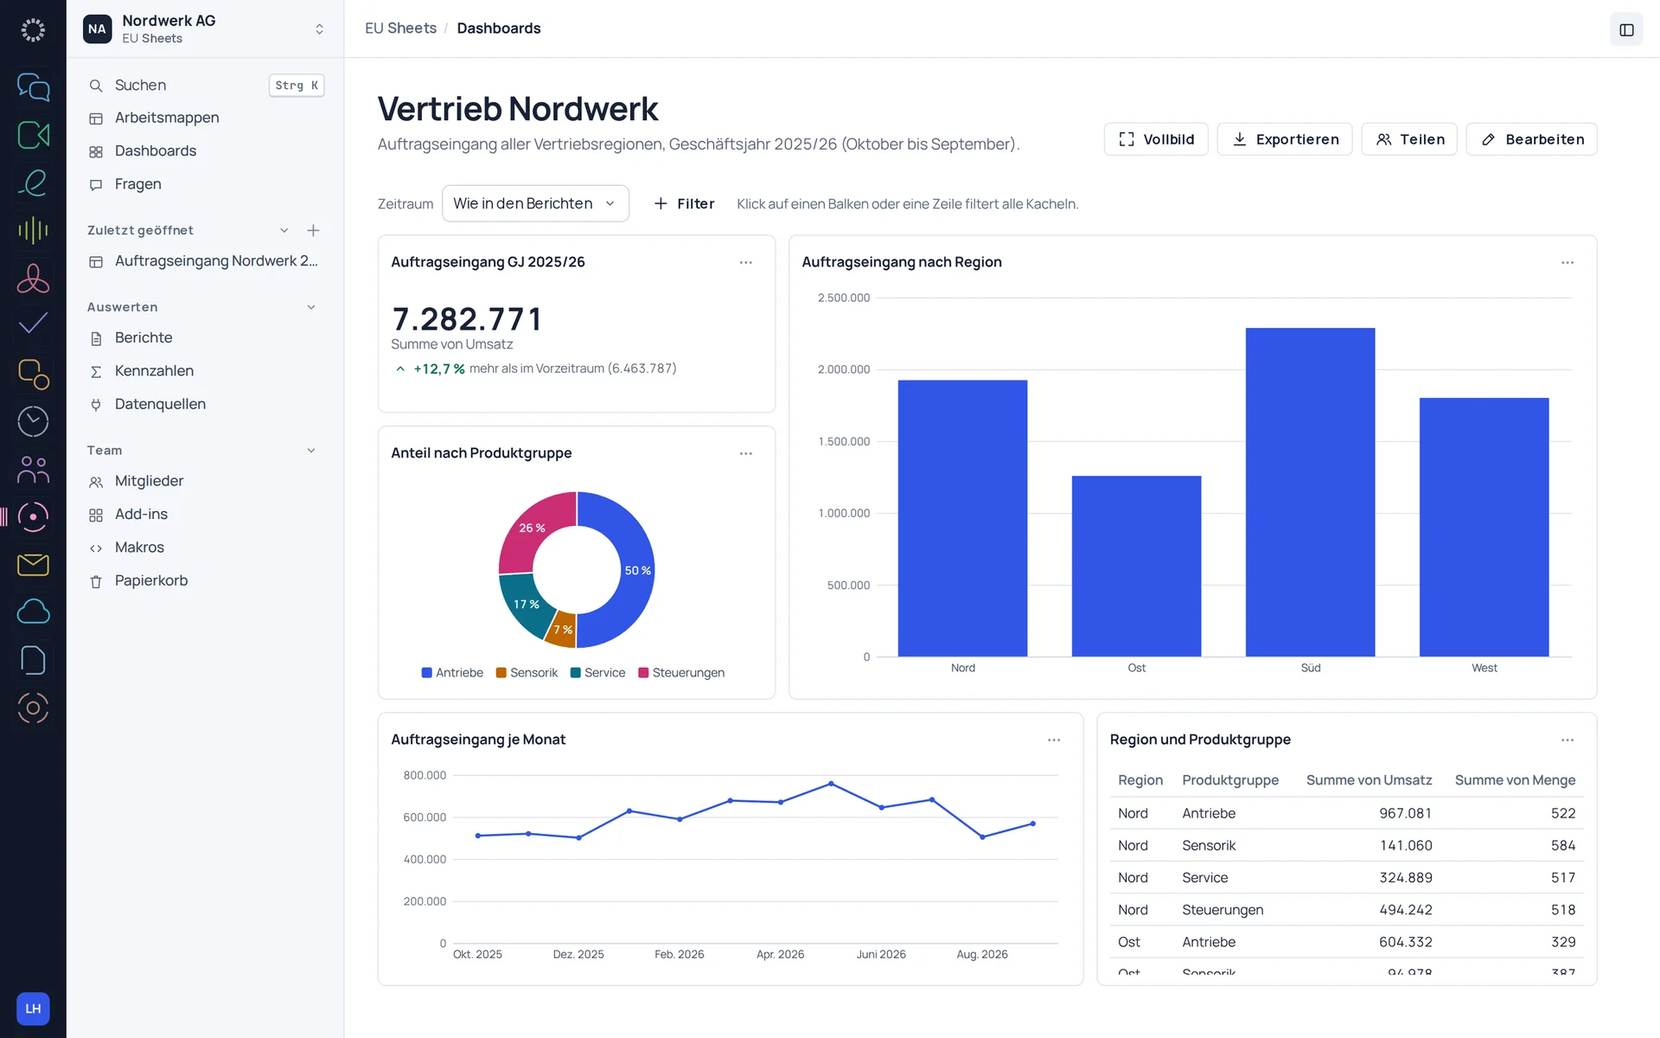This screenshot has height=1038, width=1660.
Task: Click the Exportieren button
Action: pyautogui.click(x=1285, y=139)
